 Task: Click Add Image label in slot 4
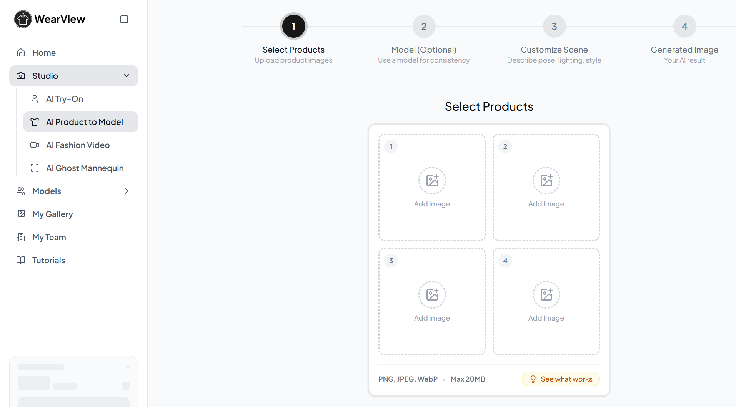pyautogui.click(x=546, y=318)
